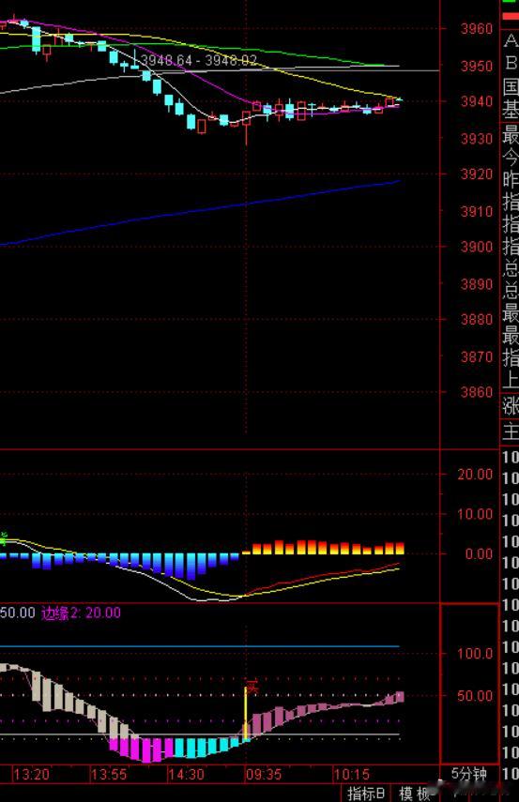Select the B tab in side panel

tap(511, 63)
